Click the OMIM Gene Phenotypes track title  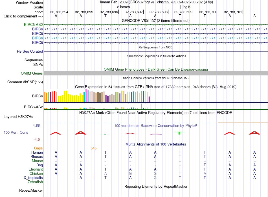pyautogui.click(x=156, y=69)
